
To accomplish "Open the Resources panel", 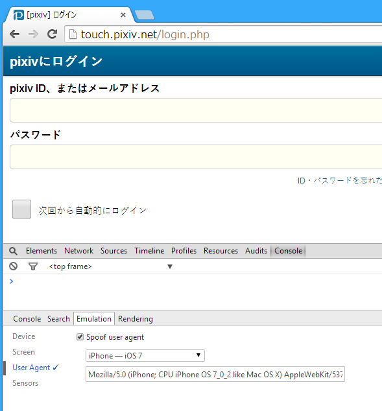I will [x=221, y=251].
